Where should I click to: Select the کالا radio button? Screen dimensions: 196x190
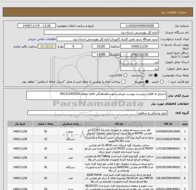(156, 75)
